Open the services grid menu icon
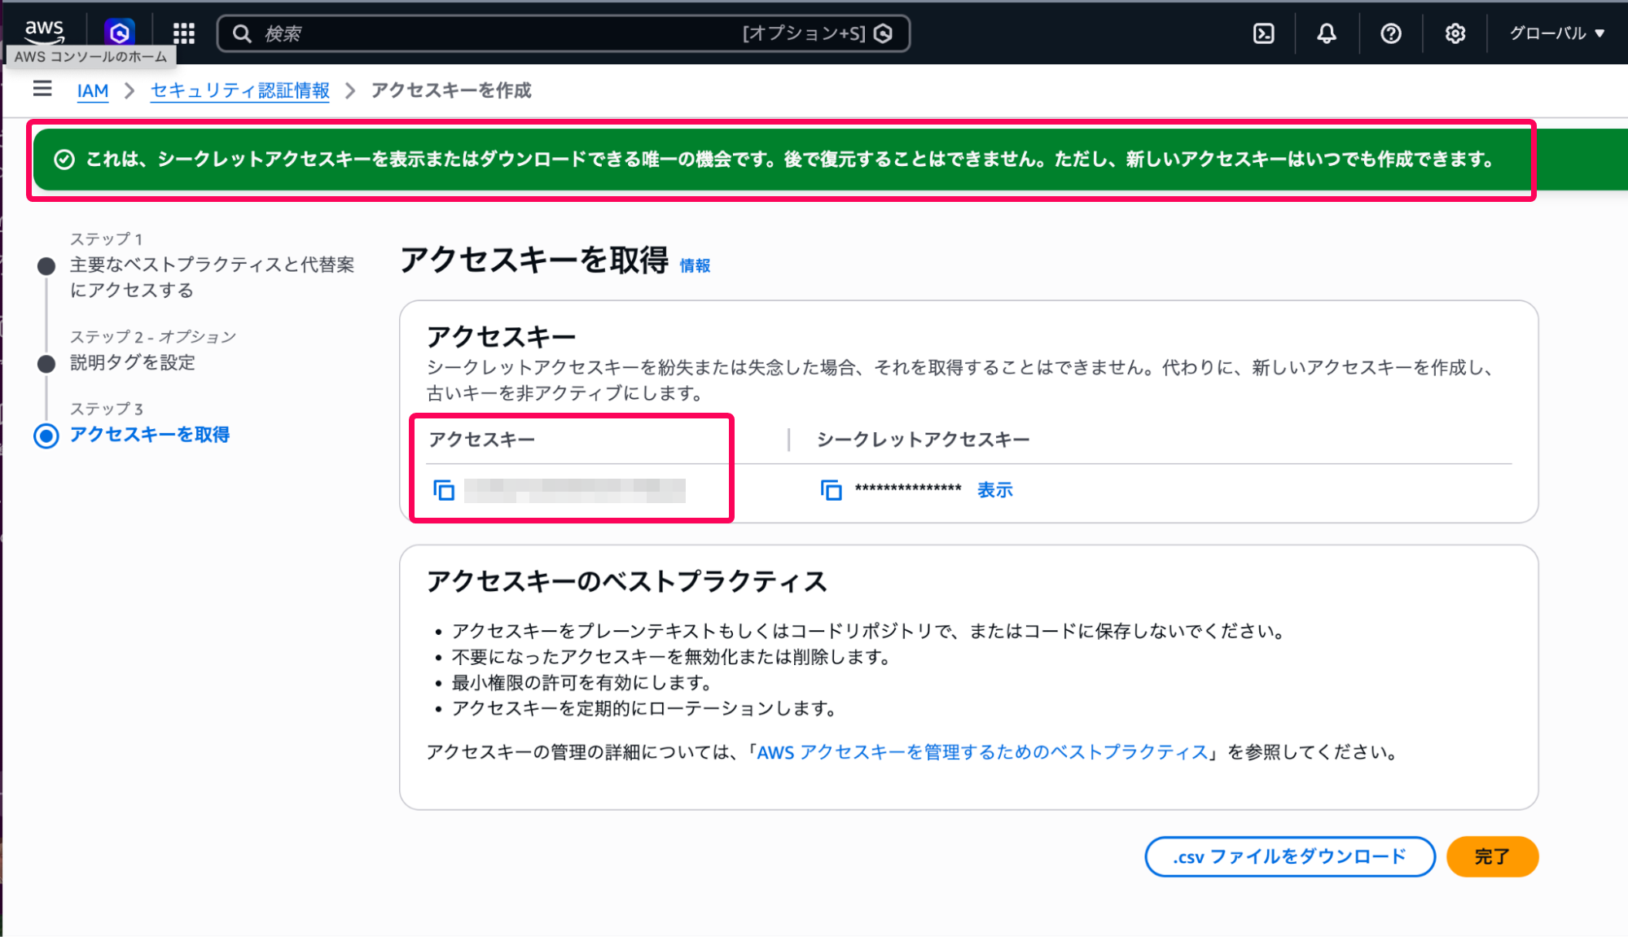This screenshot has width=1628, height=937. pos(184,33)
